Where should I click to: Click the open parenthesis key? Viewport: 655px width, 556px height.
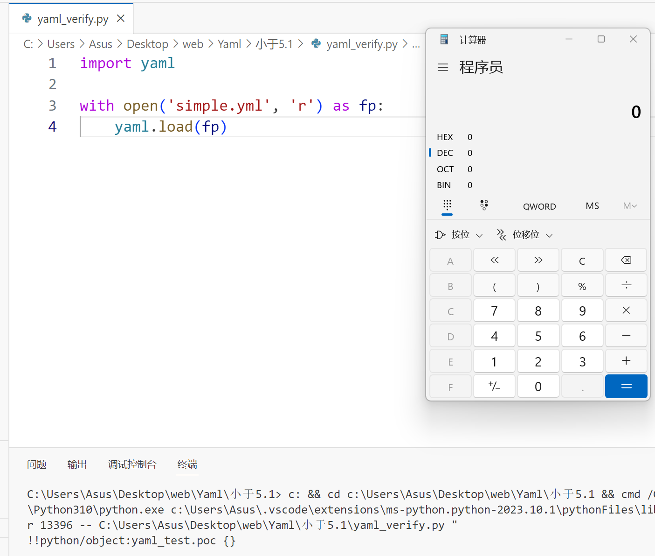[x=495, y=285]
